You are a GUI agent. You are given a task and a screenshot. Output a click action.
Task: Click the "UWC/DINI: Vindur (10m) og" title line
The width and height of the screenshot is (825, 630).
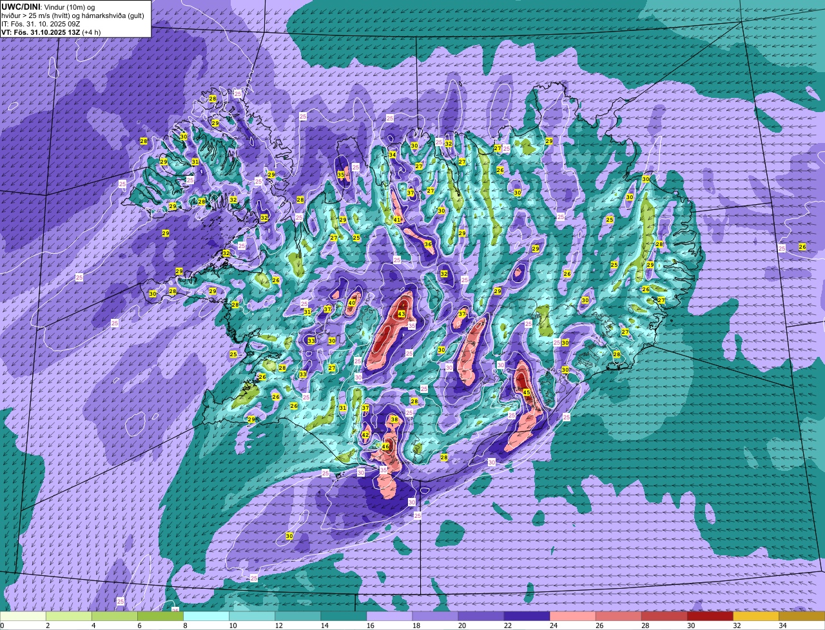pos(48,6)
